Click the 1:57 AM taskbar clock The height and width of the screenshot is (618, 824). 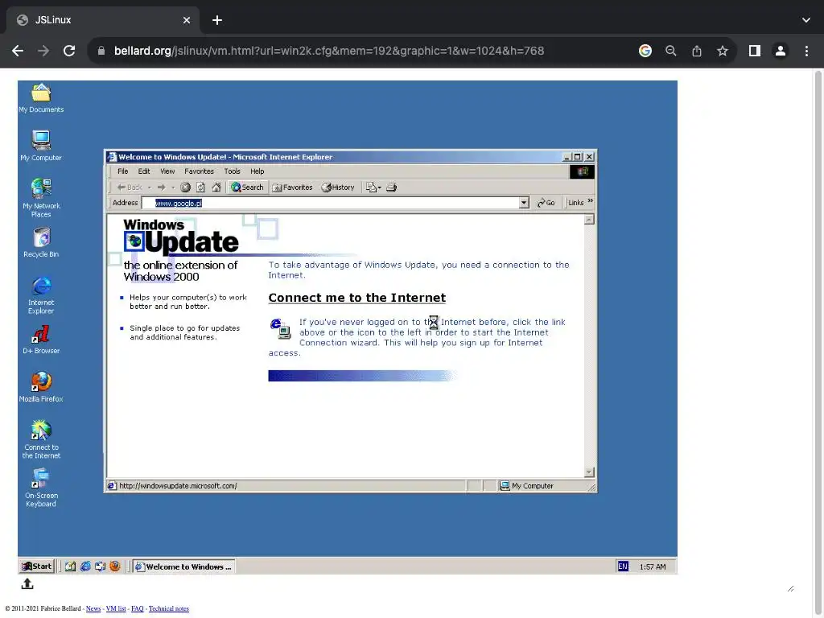652,566
